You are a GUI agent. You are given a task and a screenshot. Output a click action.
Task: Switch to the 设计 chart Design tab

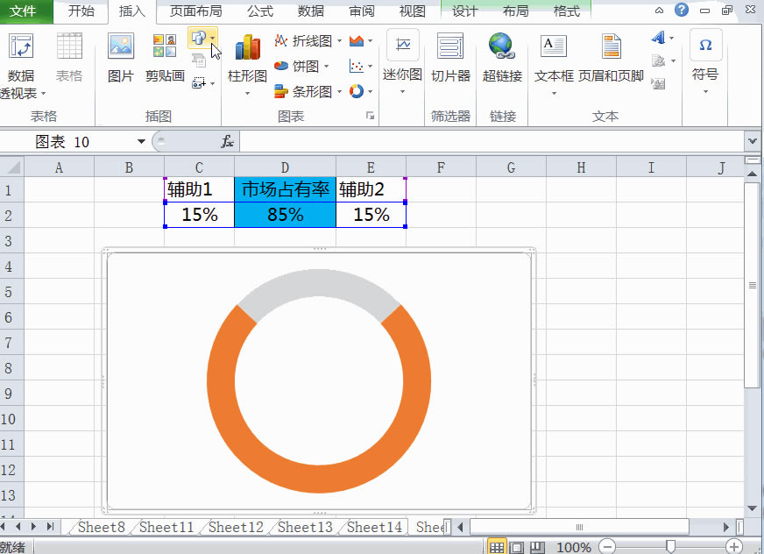(x=464, y=11)
